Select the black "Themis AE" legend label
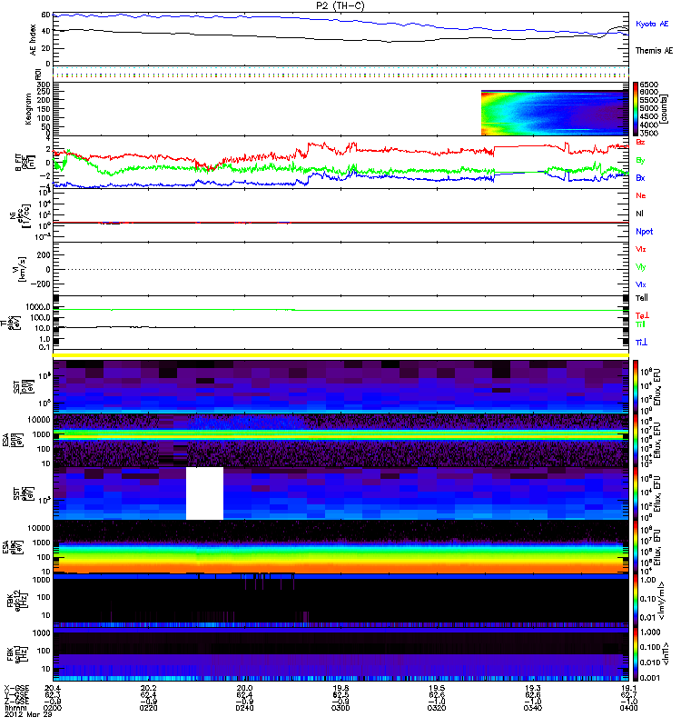681x727 pixels. pos(654,51)
